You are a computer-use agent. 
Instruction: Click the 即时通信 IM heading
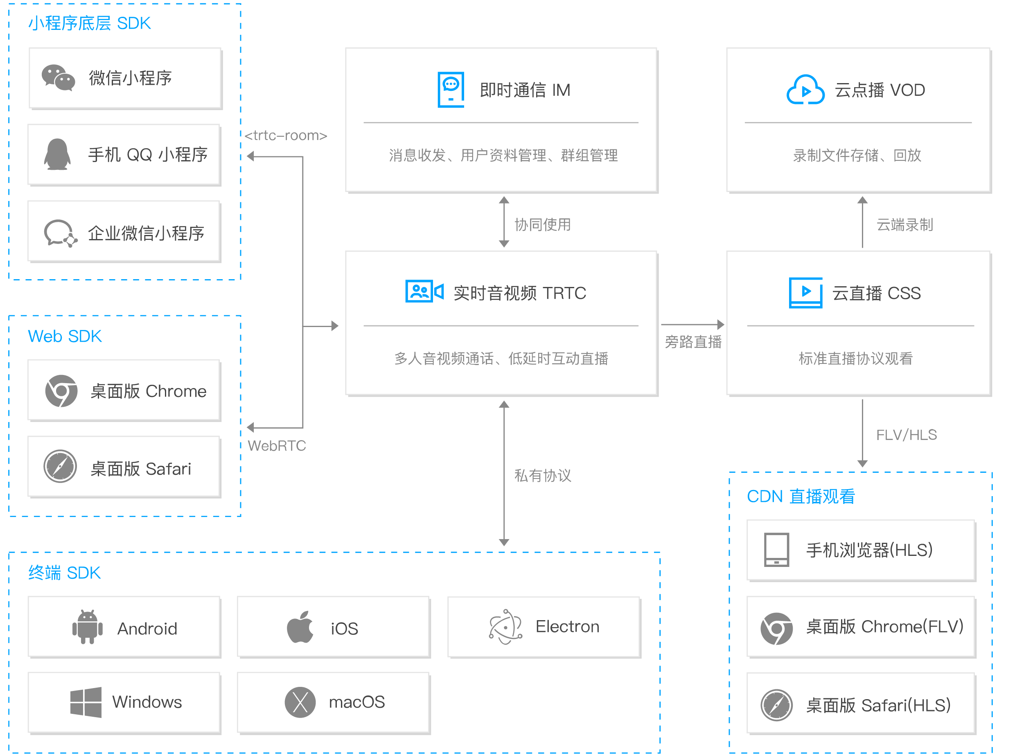point(525,90)
